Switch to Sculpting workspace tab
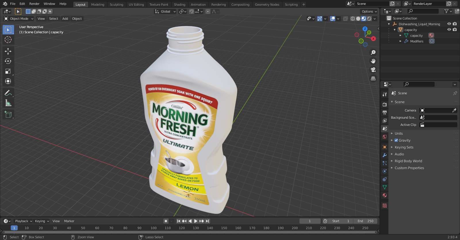Image resolution: width=460 pixels, height=240 pixels. 116,5
